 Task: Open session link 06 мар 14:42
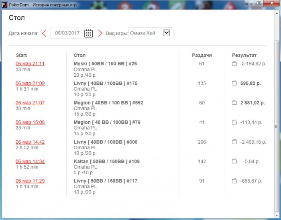[30, 142]
